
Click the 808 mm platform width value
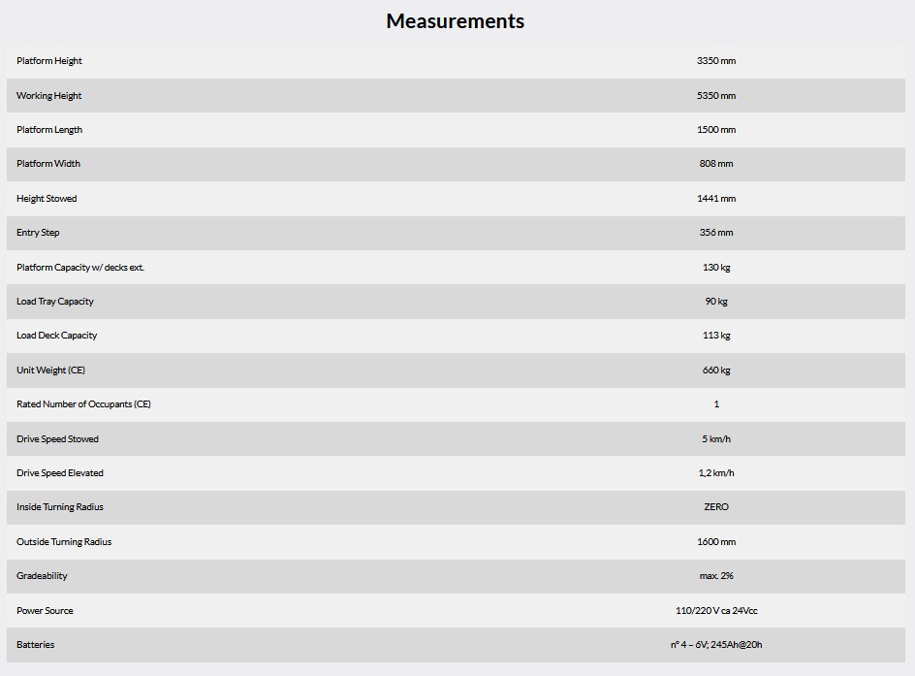point(715,164)
